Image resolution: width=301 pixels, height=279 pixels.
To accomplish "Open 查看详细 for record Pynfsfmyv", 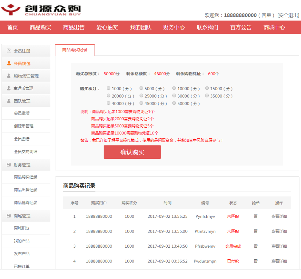I will pyautogui.click(x=279, y=217).
